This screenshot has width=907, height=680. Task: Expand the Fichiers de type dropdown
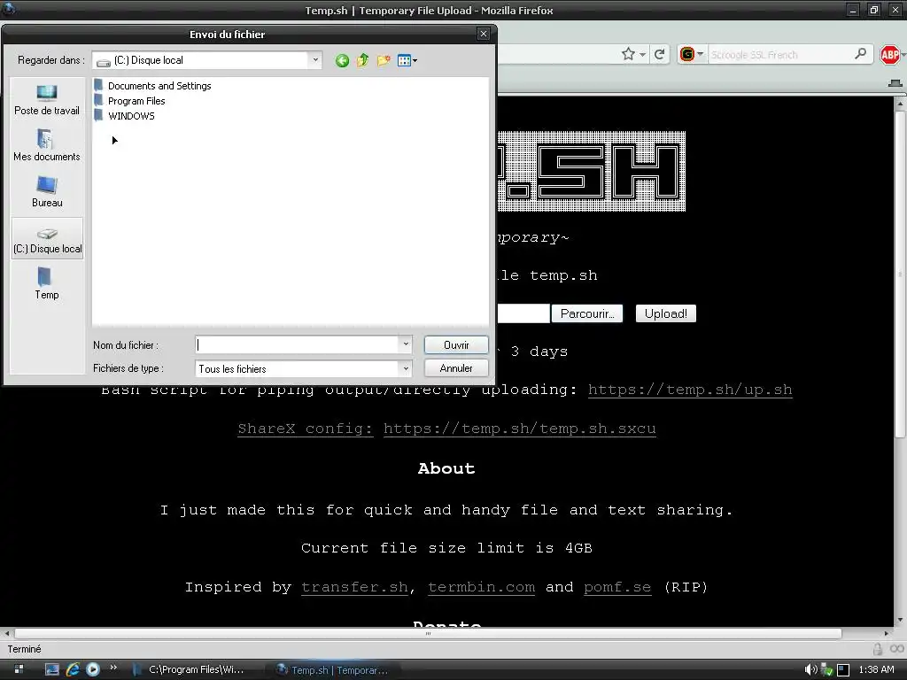click(x=406, y=368)
